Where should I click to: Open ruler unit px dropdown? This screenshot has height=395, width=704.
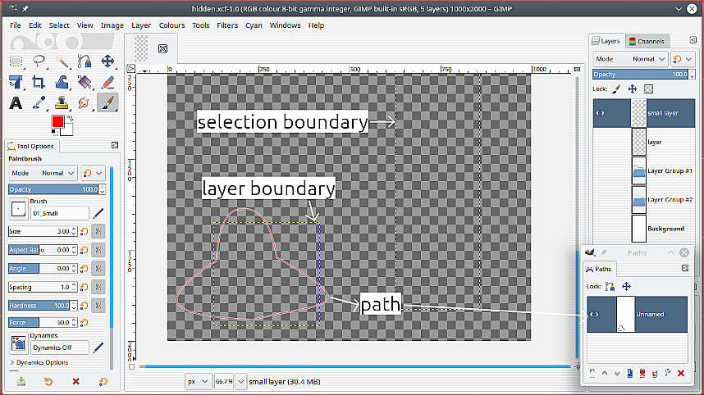click(x=198, y=382)
